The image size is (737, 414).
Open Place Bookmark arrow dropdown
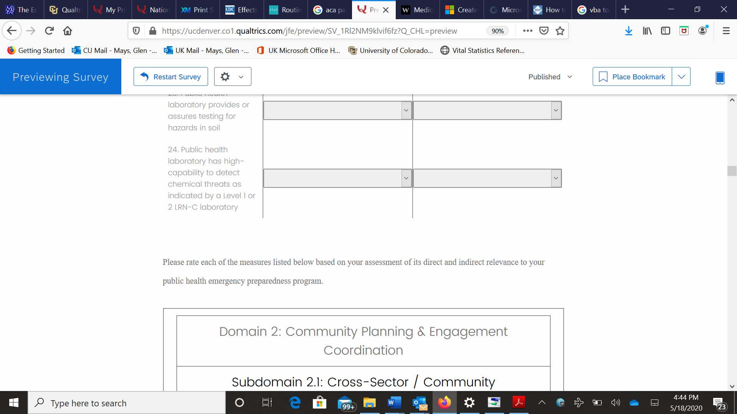pyautogui.click(x=681, y=77)
